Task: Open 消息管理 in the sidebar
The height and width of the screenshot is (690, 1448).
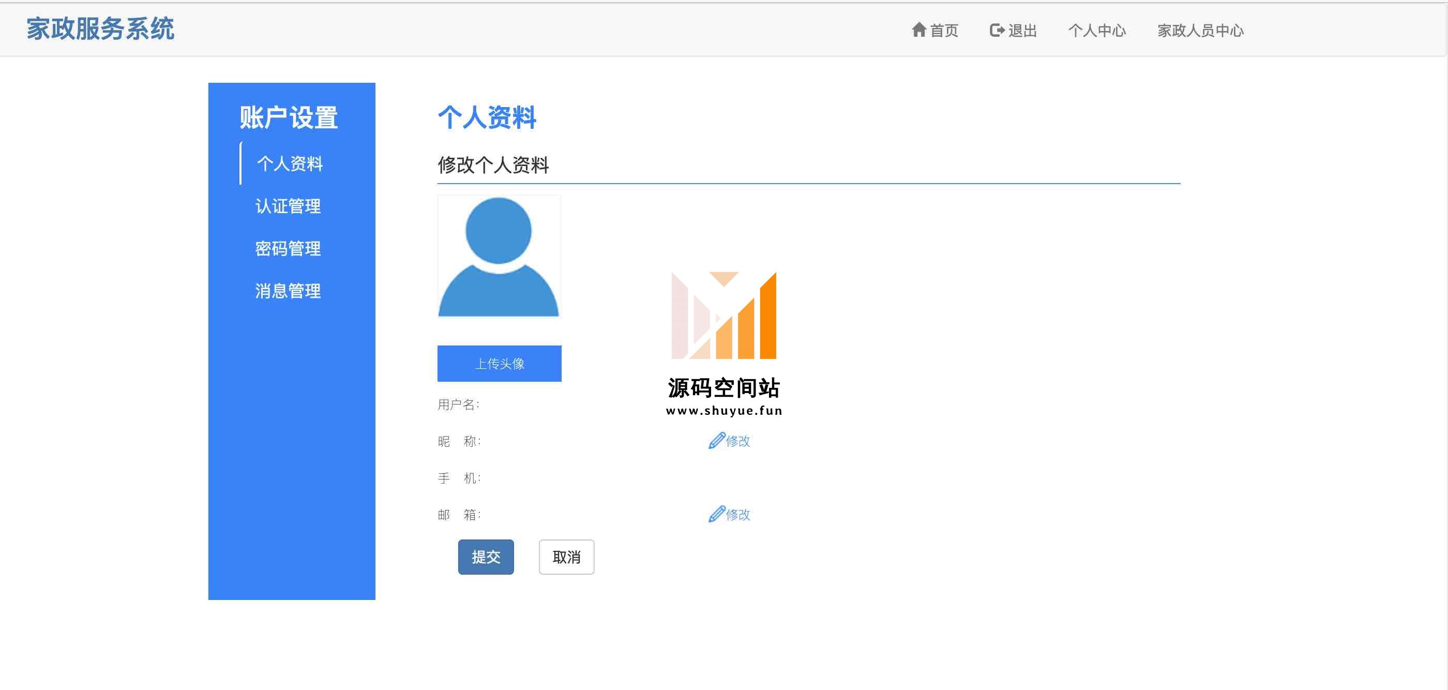Action: (288, 291)
